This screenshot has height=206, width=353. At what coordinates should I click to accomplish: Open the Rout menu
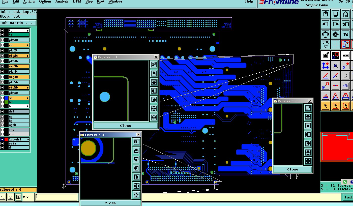101,2
